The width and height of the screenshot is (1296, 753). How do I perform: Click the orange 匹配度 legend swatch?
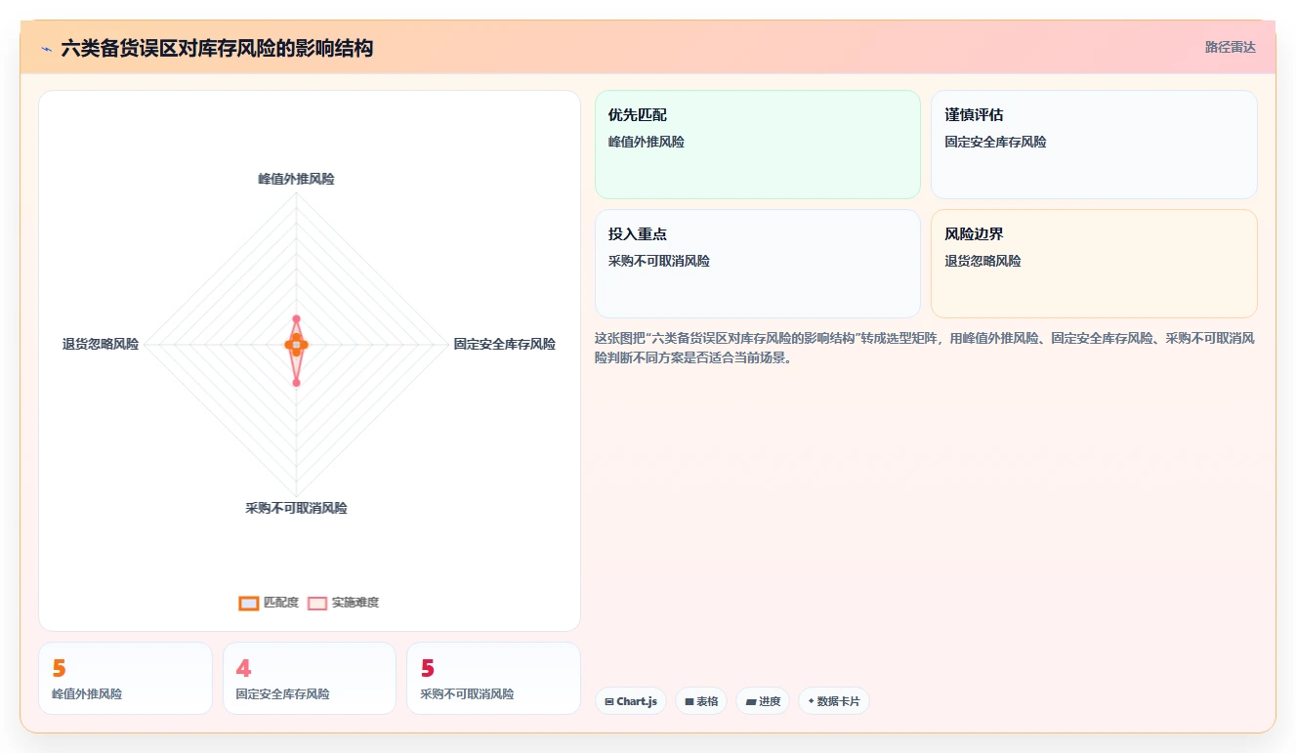point(249,603)
